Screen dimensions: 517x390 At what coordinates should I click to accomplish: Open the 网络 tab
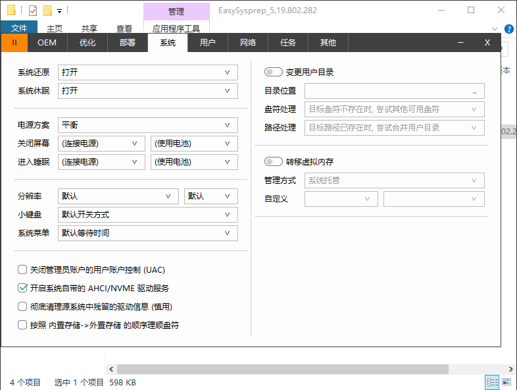(248, 42)
